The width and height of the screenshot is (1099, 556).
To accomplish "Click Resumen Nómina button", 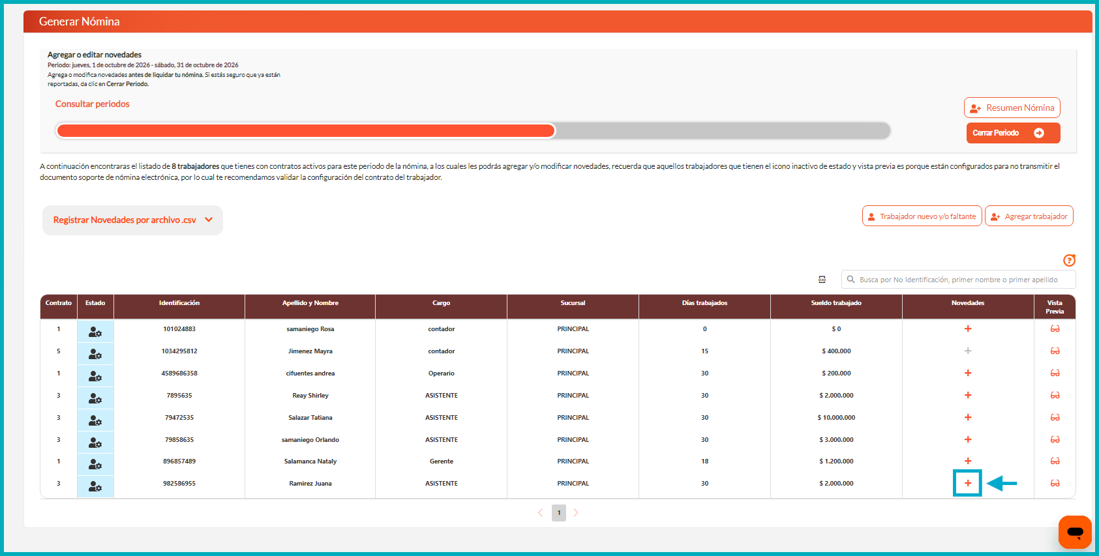I will point(1012,108).
